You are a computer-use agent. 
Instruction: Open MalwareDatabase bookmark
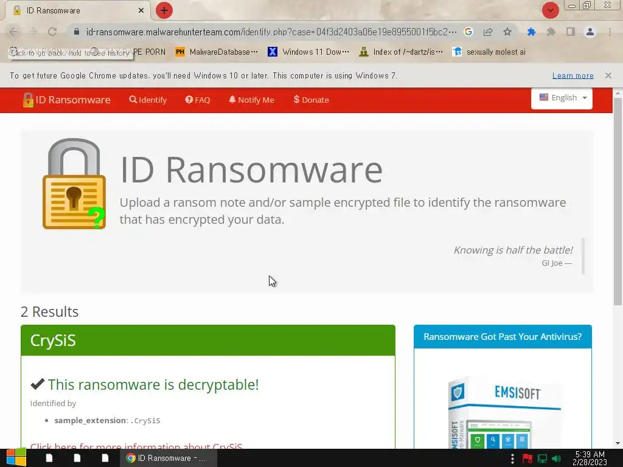click(217, 52)
